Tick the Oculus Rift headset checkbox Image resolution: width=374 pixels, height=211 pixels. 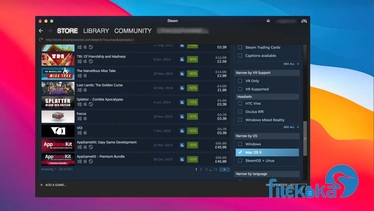(240, 112)
